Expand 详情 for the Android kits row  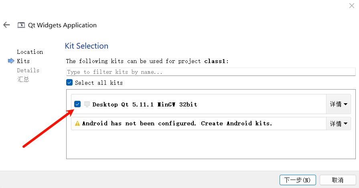(x=339, y=124)
